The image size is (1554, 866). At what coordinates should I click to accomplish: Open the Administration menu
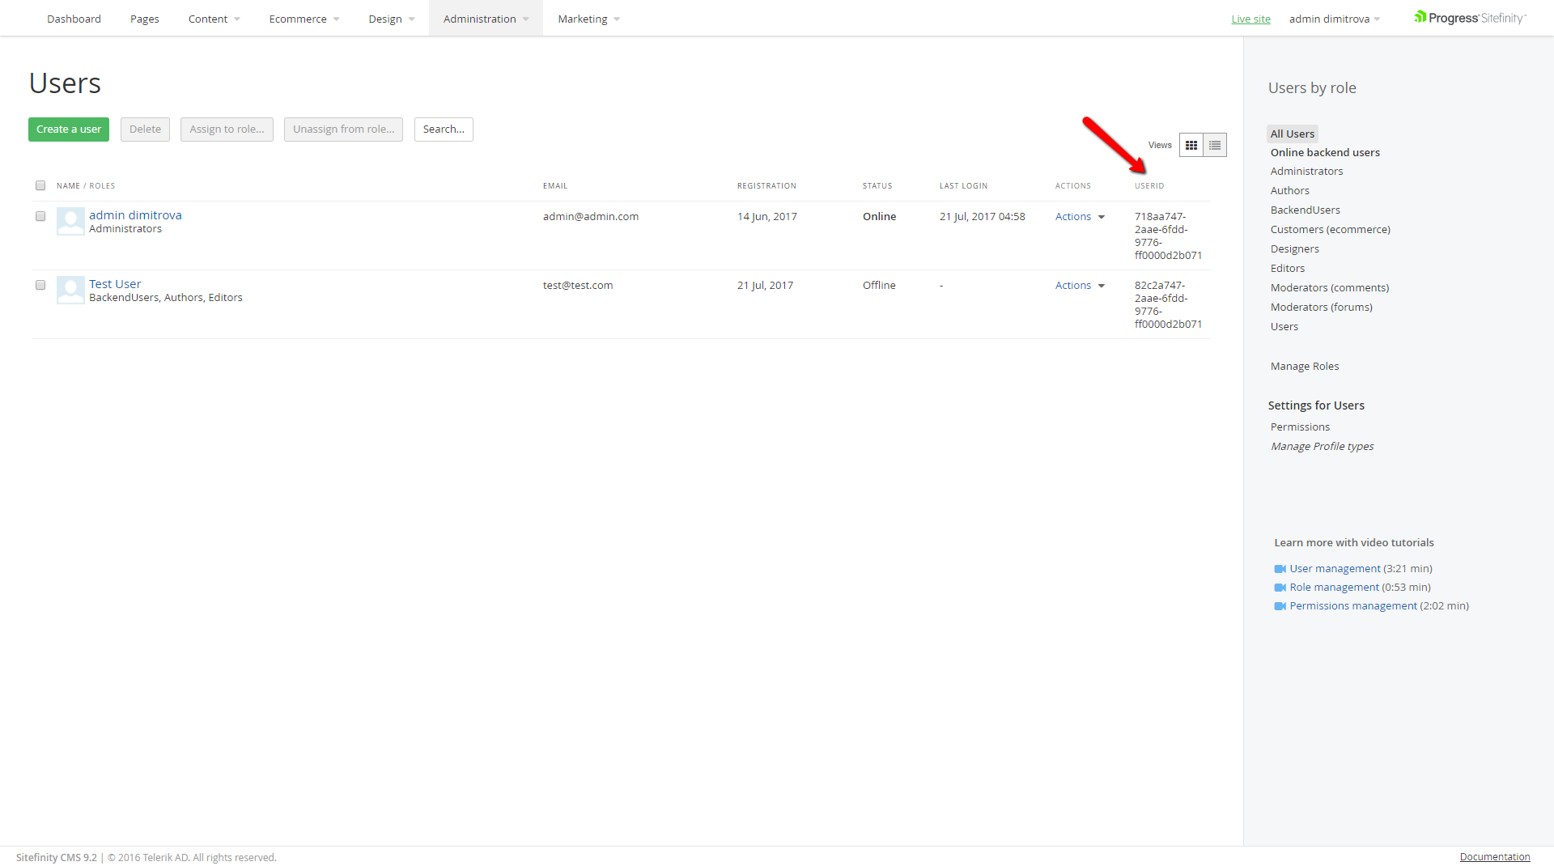point(486,19)
